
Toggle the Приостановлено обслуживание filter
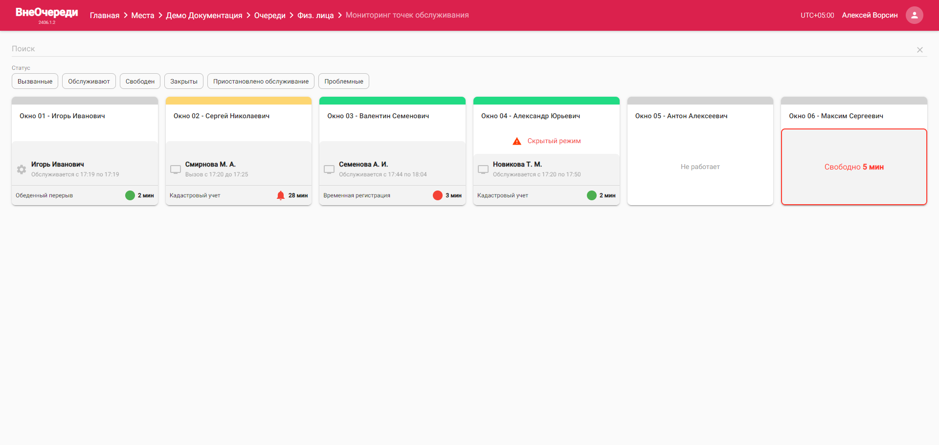pos(261,81)
